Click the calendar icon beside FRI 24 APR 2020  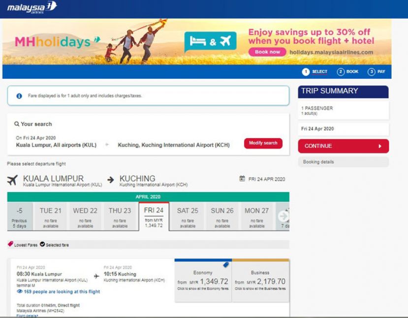242,179
